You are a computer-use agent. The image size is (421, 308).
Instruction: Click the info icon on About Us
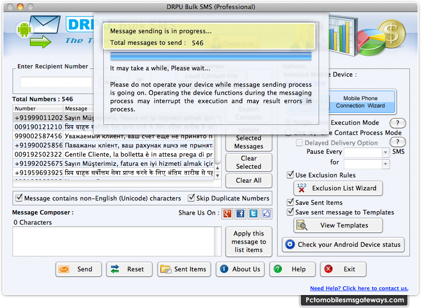(x=224, y=268)
